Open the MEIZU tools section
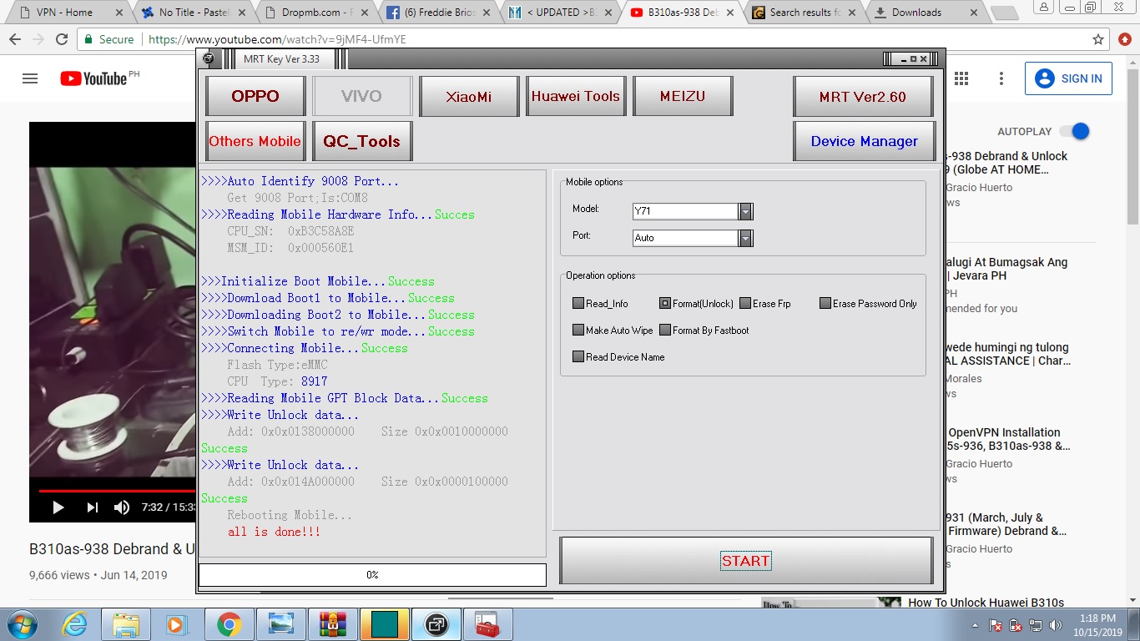 pos(683,96)
